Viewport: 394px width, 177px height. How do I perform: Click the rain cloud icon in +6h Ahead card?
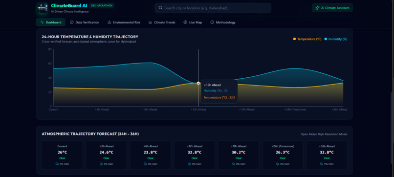click(x=145, y=164)
